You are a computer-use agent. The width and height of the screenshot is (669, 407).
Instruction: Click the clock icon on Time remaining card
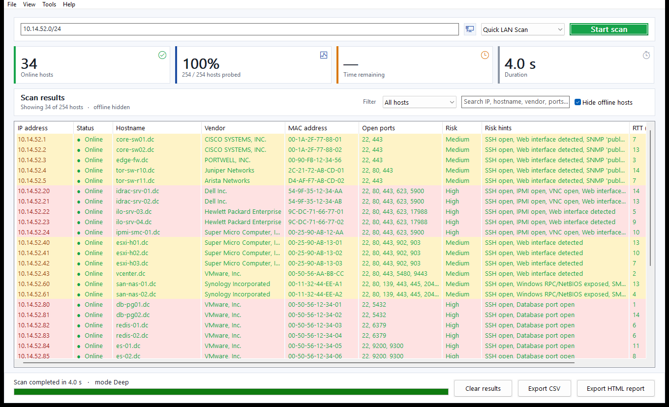point(485,55)
